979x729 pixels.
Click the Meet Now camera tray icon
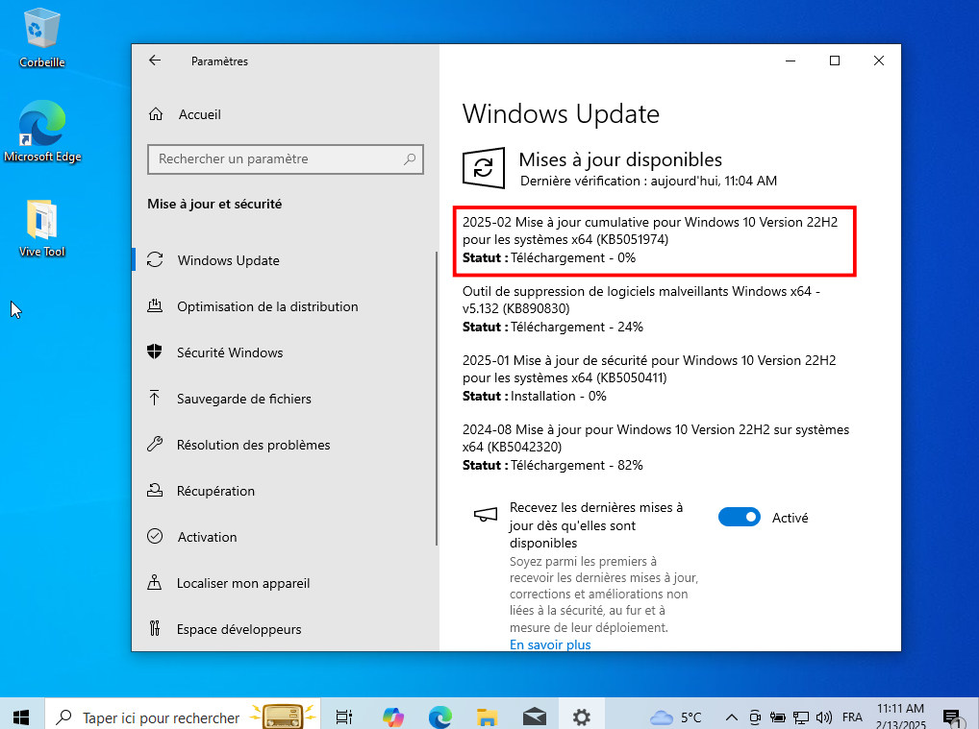[755, 717]
